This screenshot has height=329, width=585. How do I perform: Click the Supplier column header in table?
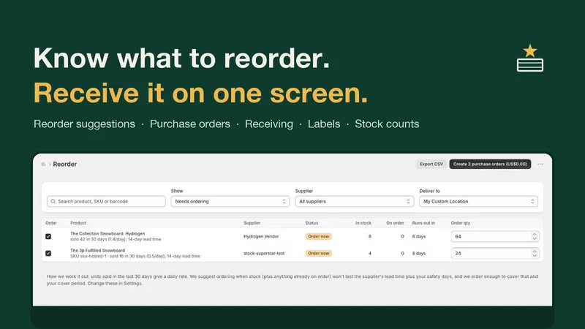252,223
